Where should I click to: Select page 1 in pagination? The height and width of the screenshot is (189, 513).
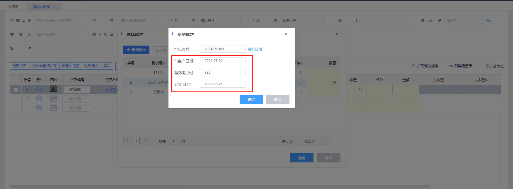pos(136,141)
